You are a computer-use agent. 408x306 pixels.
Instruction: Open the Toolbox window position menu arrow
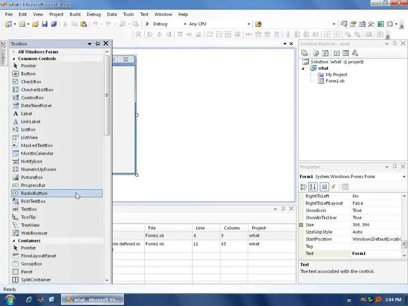pos(90,44)
